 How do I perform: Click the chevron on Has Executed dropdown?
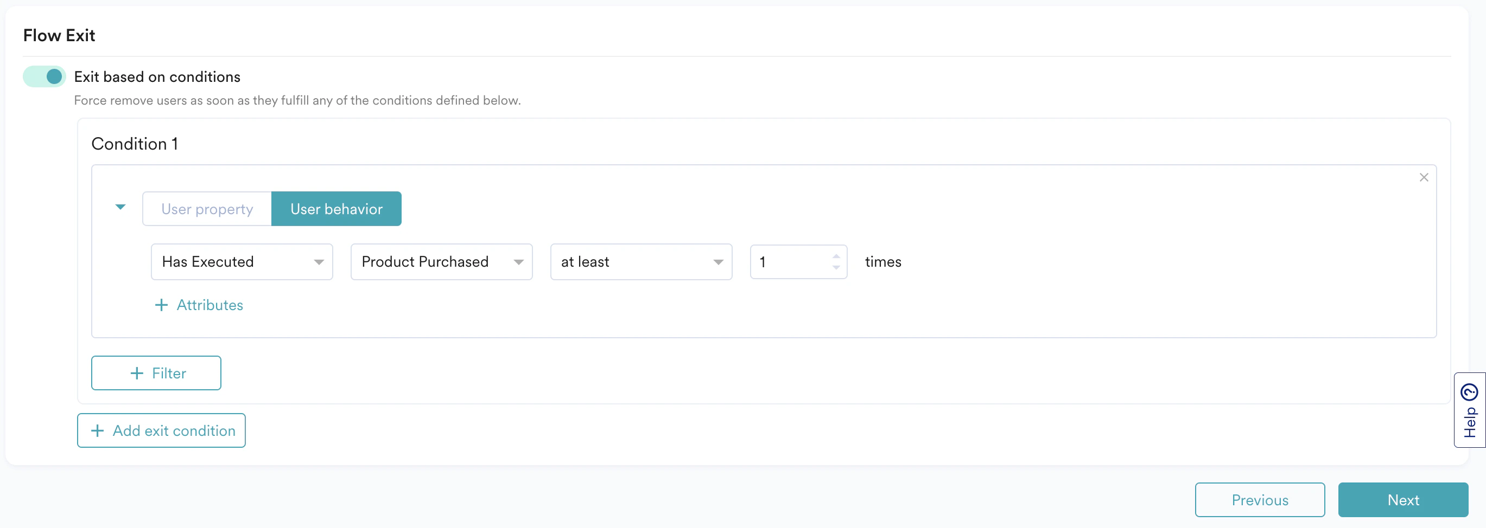pos(319,262)
